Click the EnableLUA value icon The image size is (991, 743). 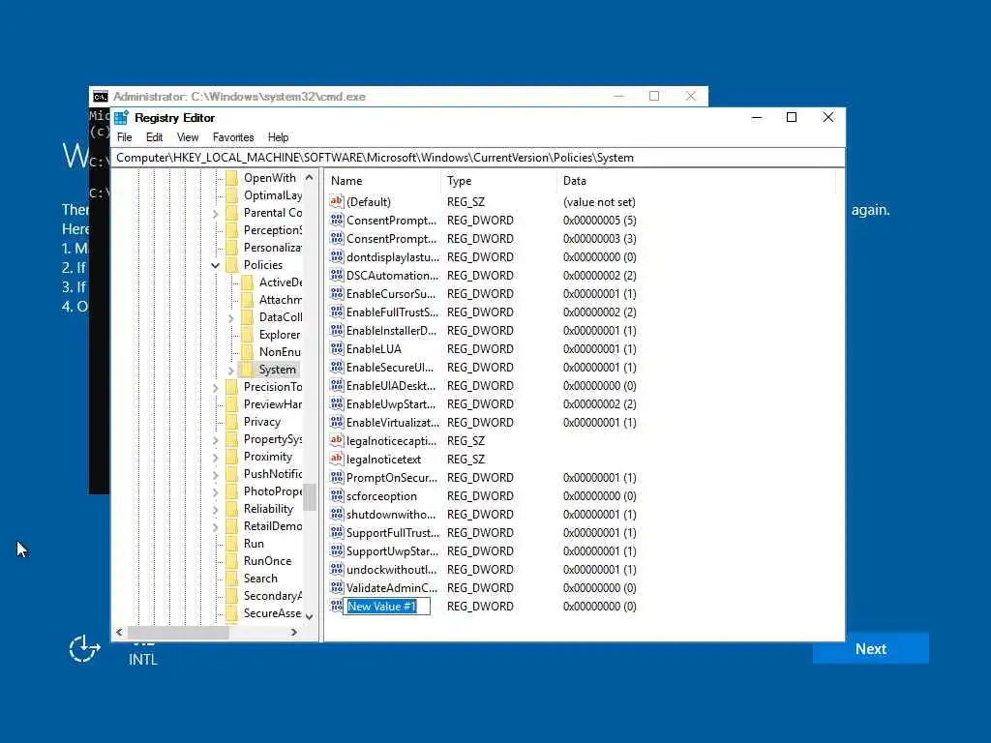pos(336,348)
